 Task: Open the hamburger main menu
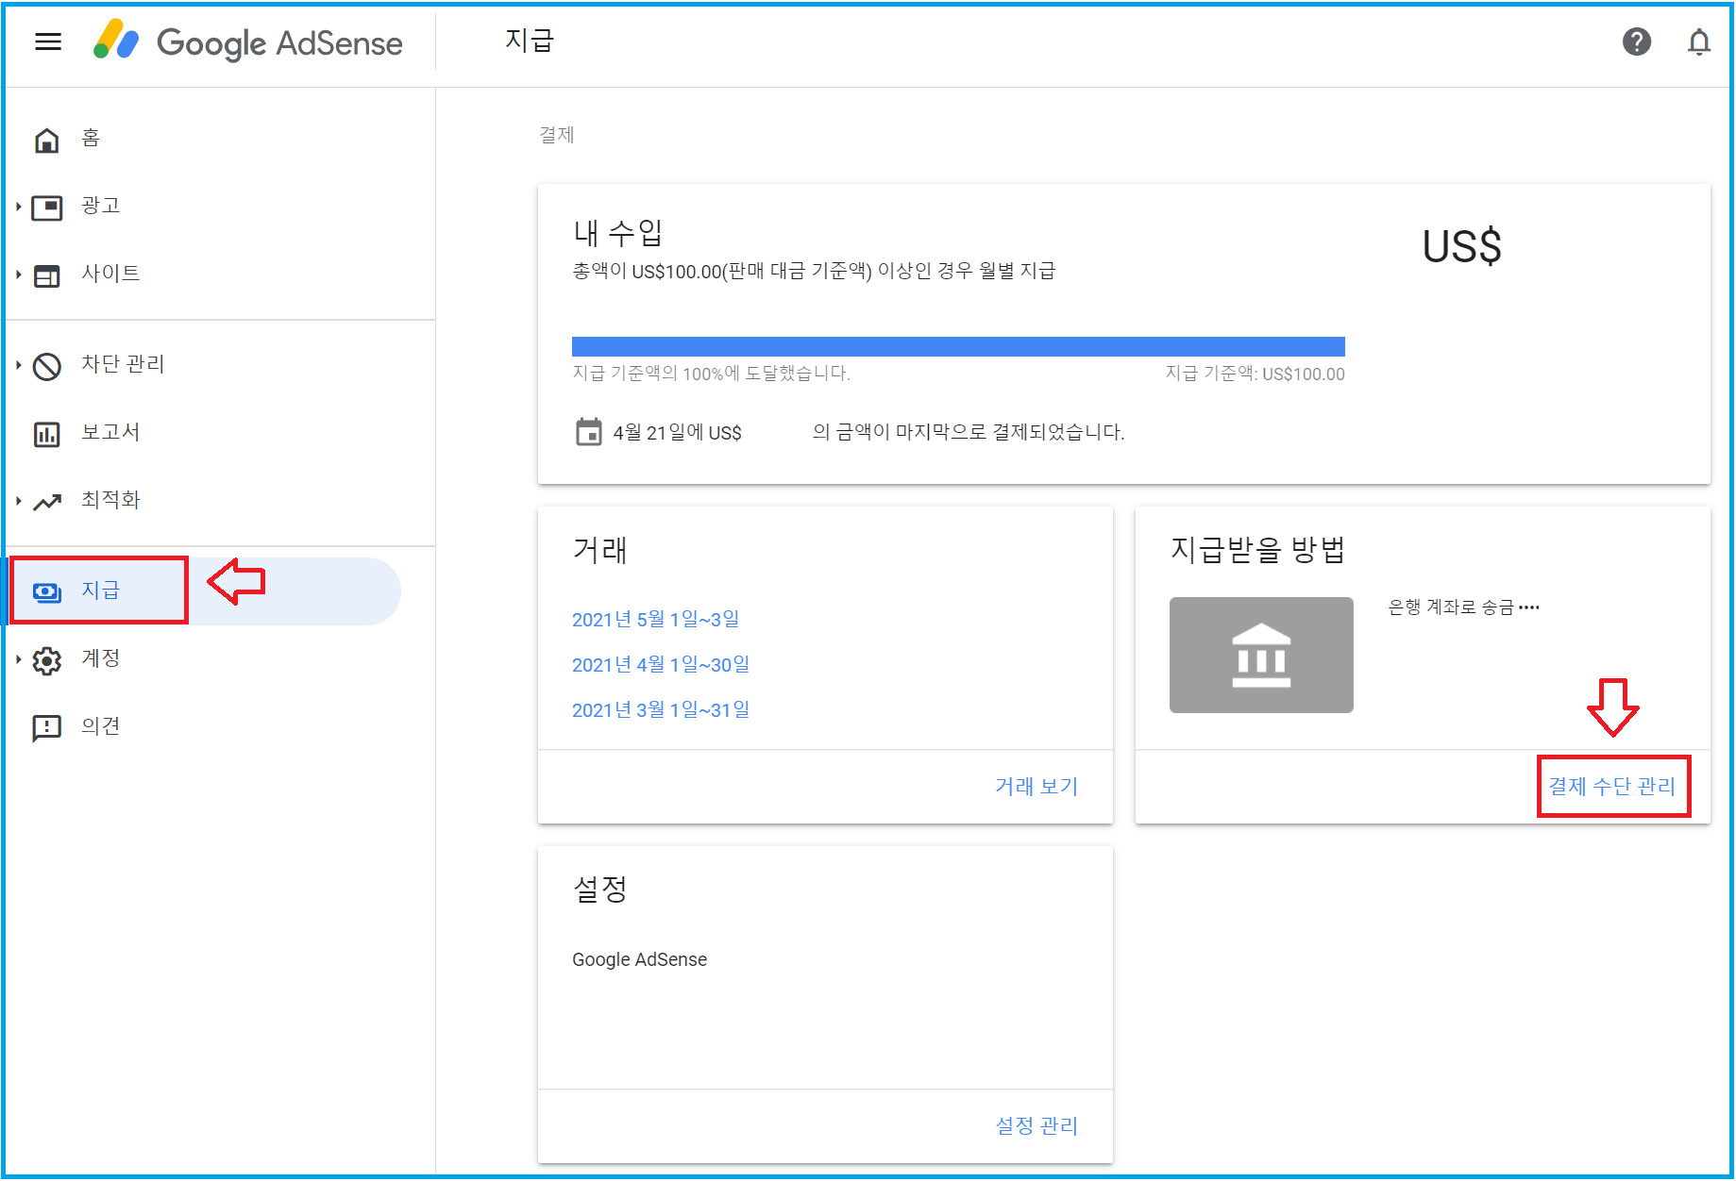(48, 42)
